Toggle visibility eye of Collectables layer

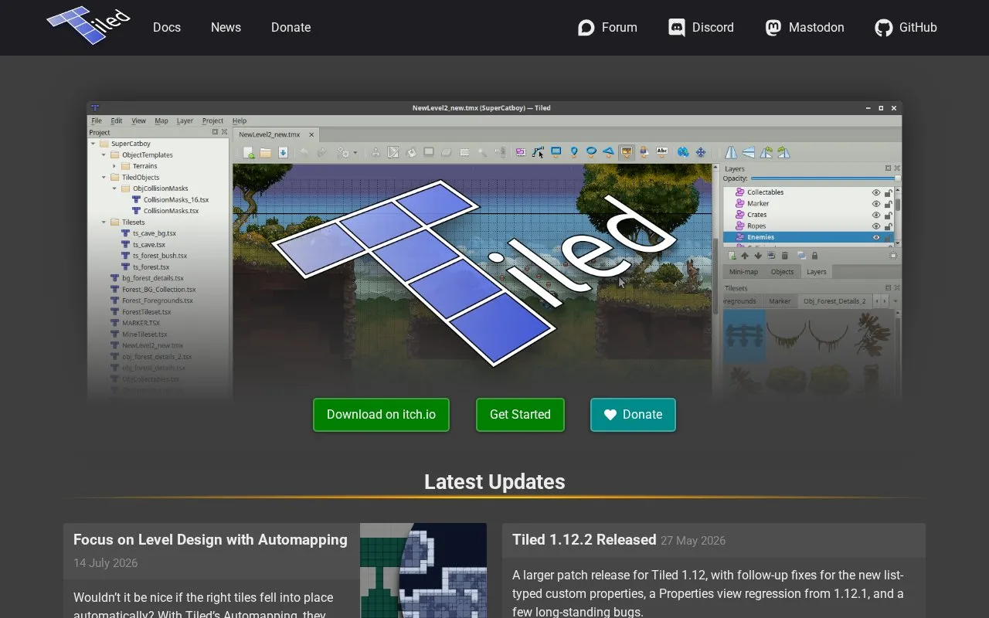point(876,192)
